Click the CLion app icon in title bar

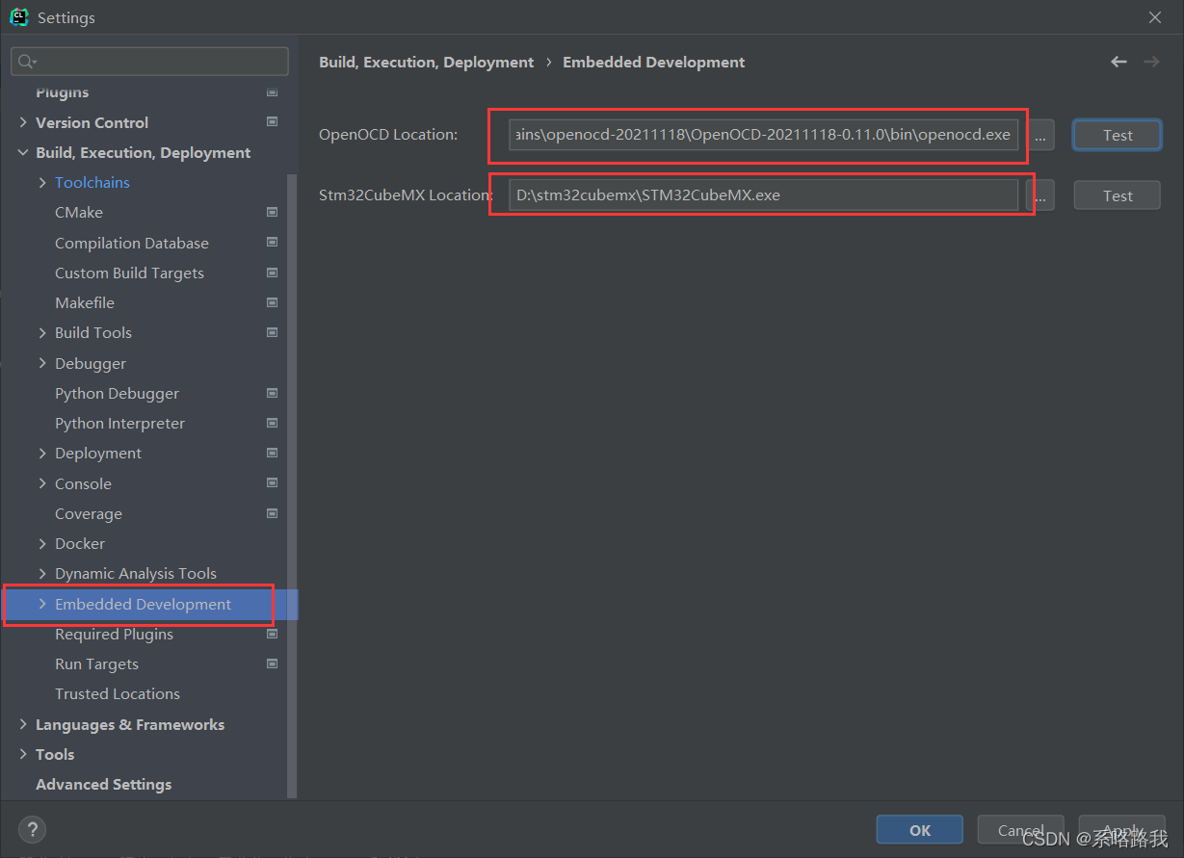pos(18,17)
